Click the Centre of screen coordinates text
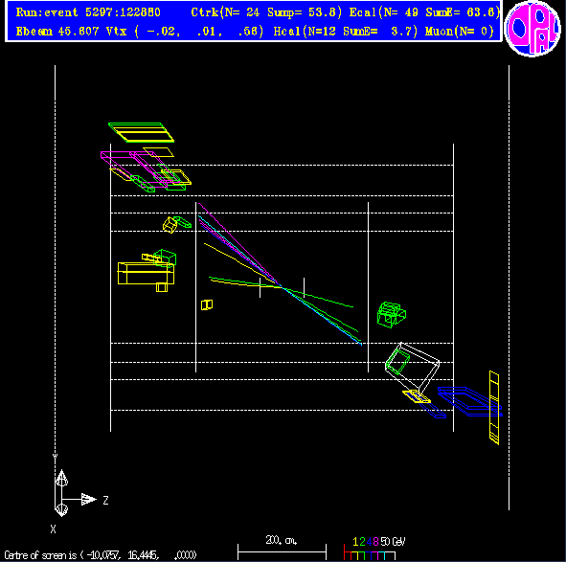The width and height of the screenshot is (566, 562). click(101, 554)
